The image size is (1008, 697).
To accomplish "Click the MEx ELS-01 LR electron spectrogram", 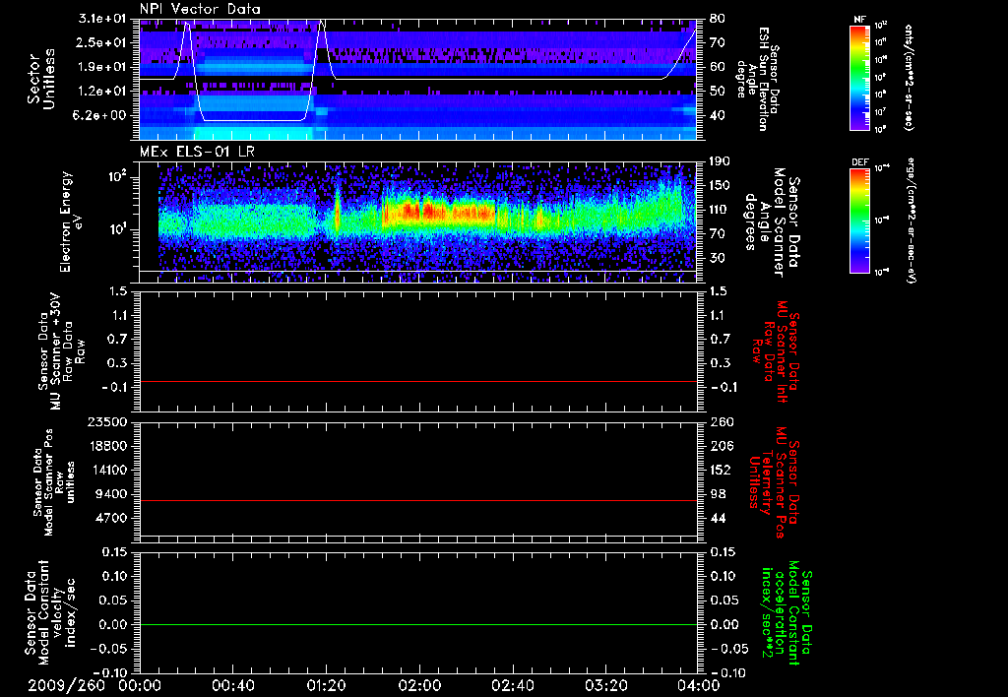I will [x=418, y=222].
